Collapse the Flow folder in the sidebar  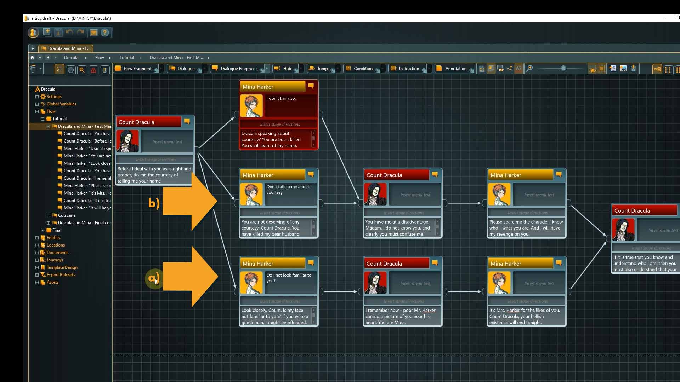coord(37,111)
